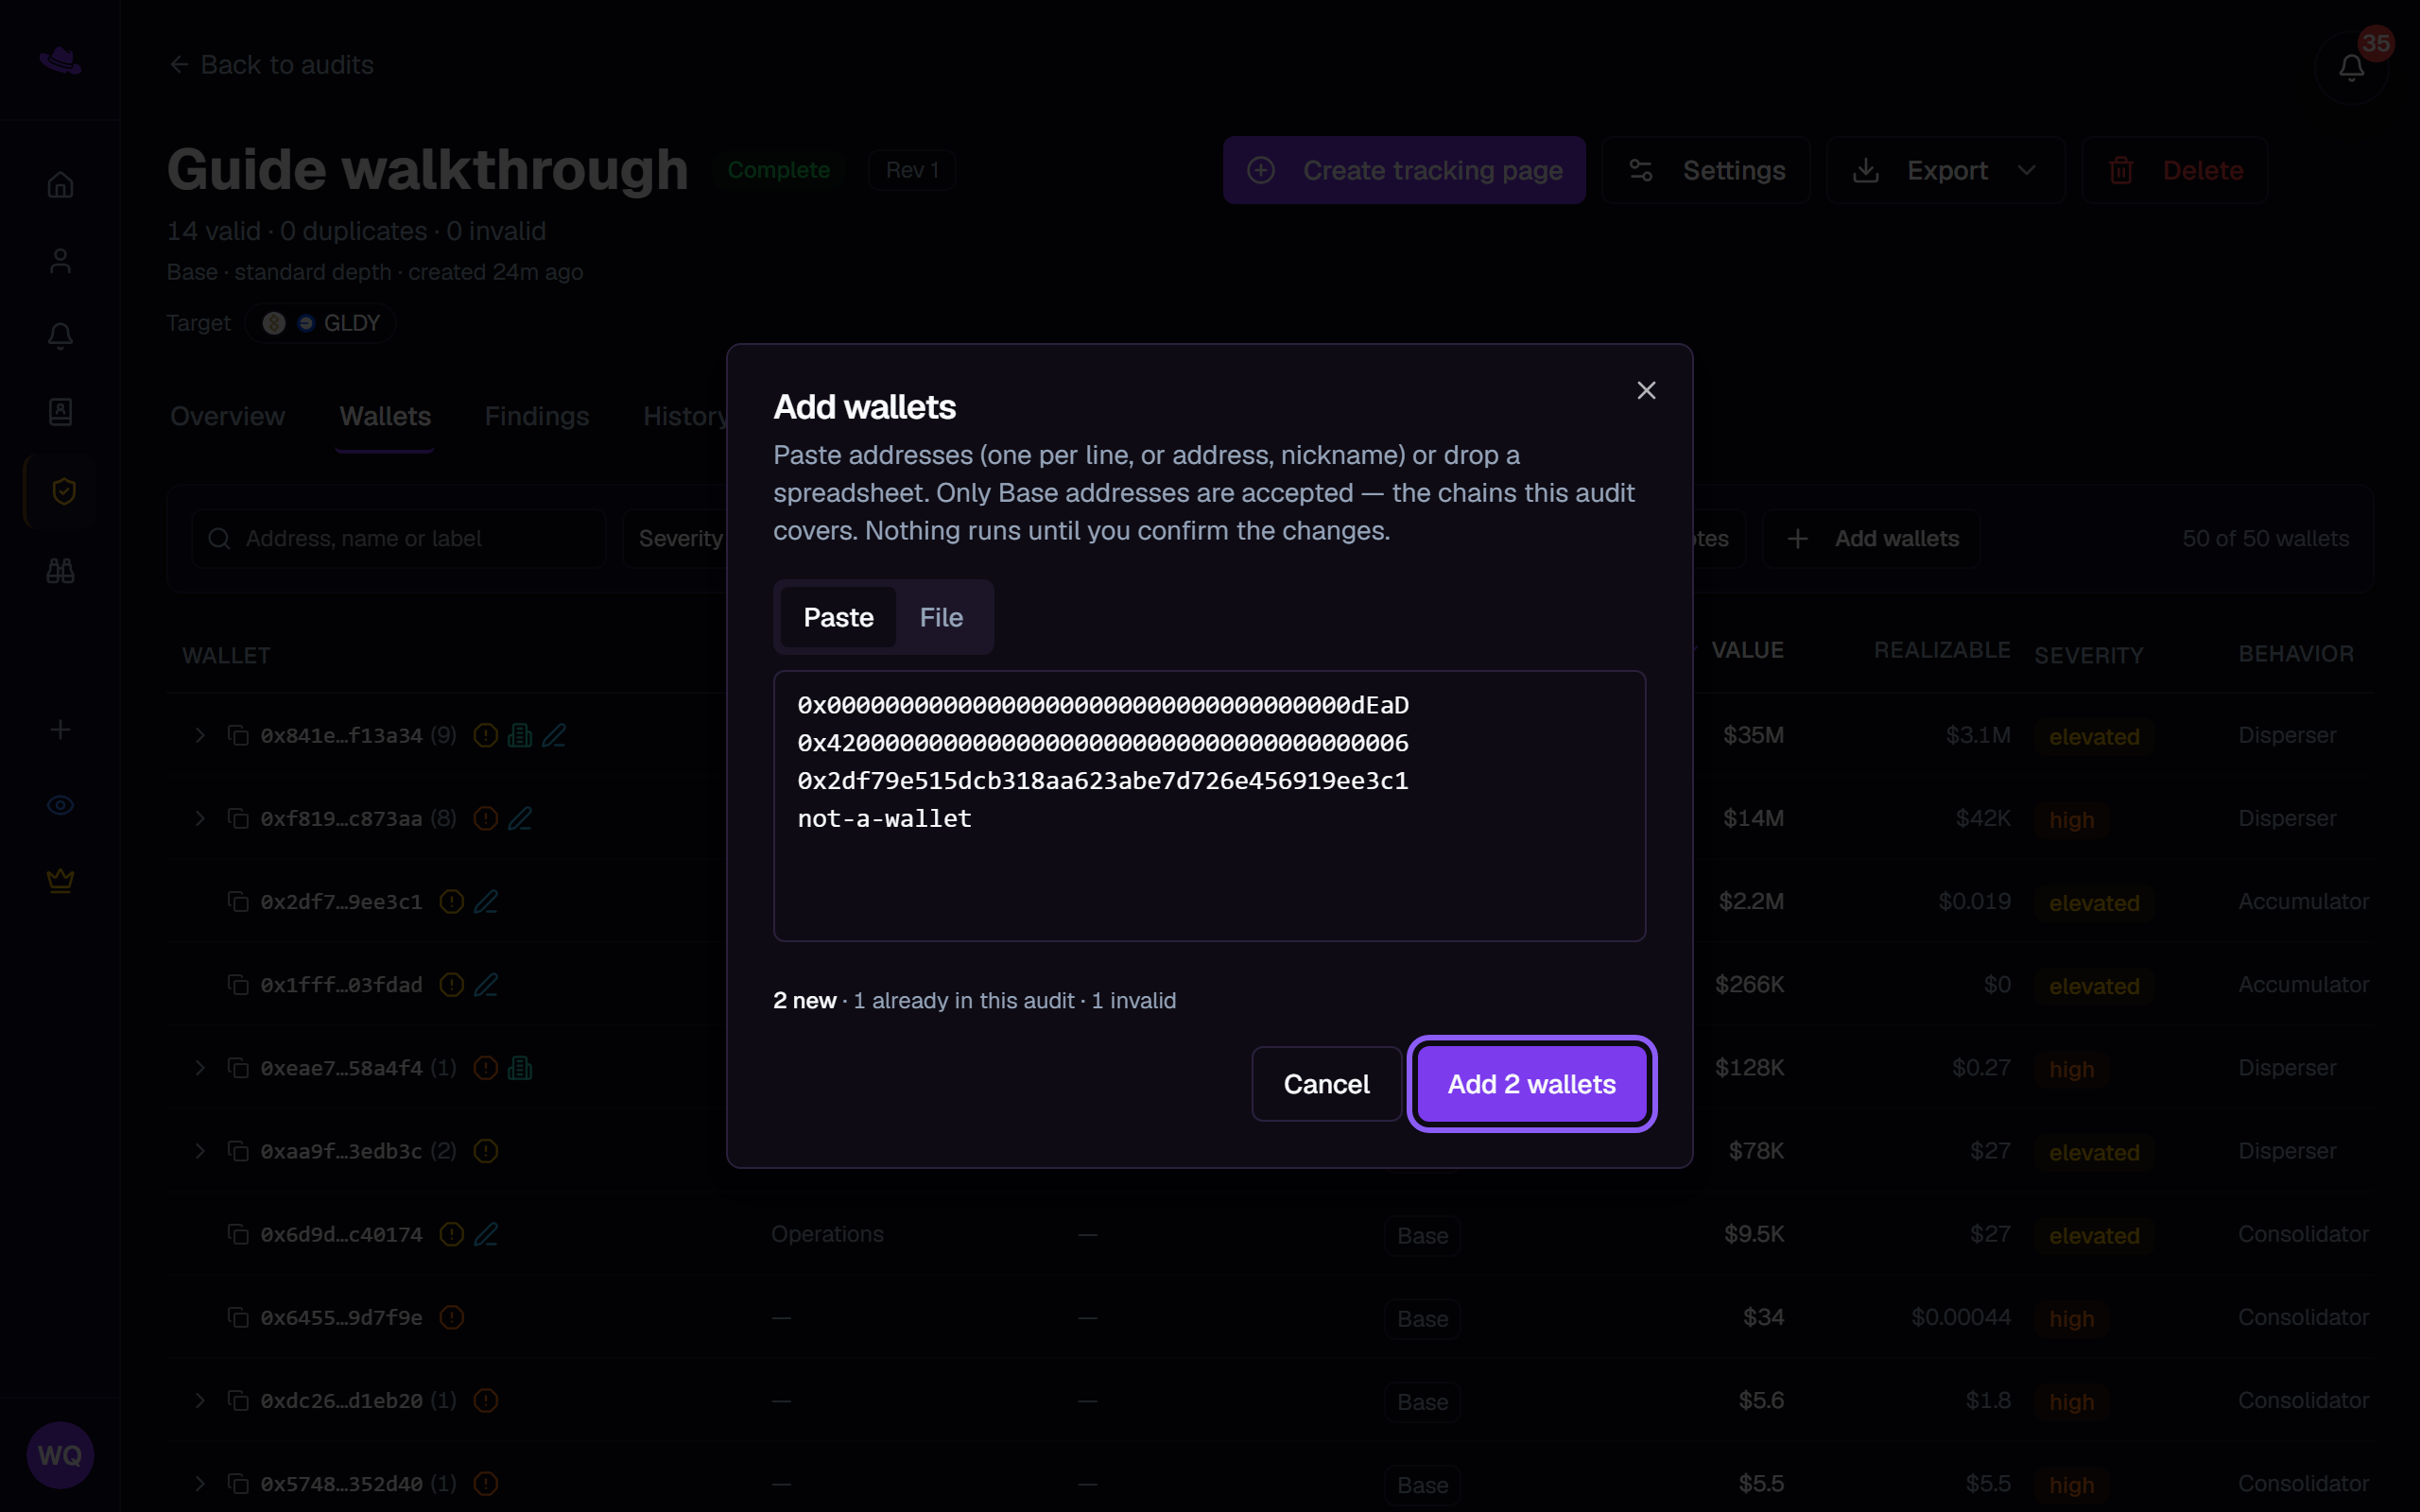Sort by SEVERITY column header
Image resolution: width=2420 pixels, height=1512 pixels.
(2088, 656)
